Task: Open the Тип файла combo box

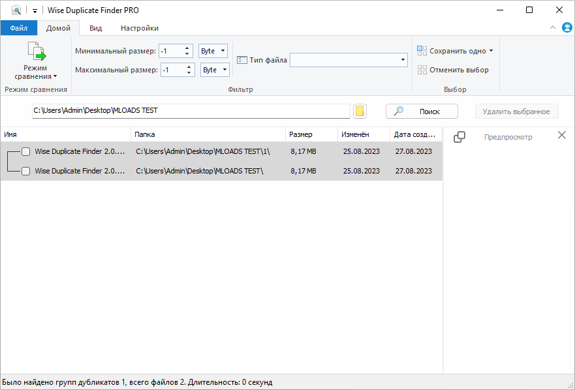Action: (348, 59)
